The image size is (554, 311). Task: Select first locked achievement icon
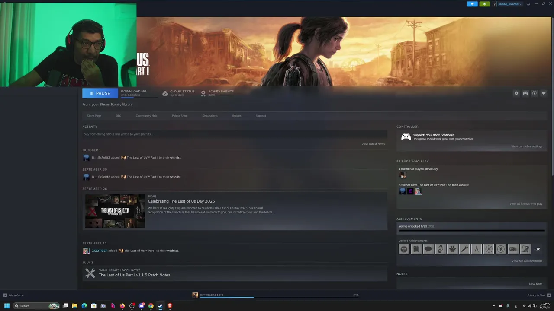(x=404, y=249)
